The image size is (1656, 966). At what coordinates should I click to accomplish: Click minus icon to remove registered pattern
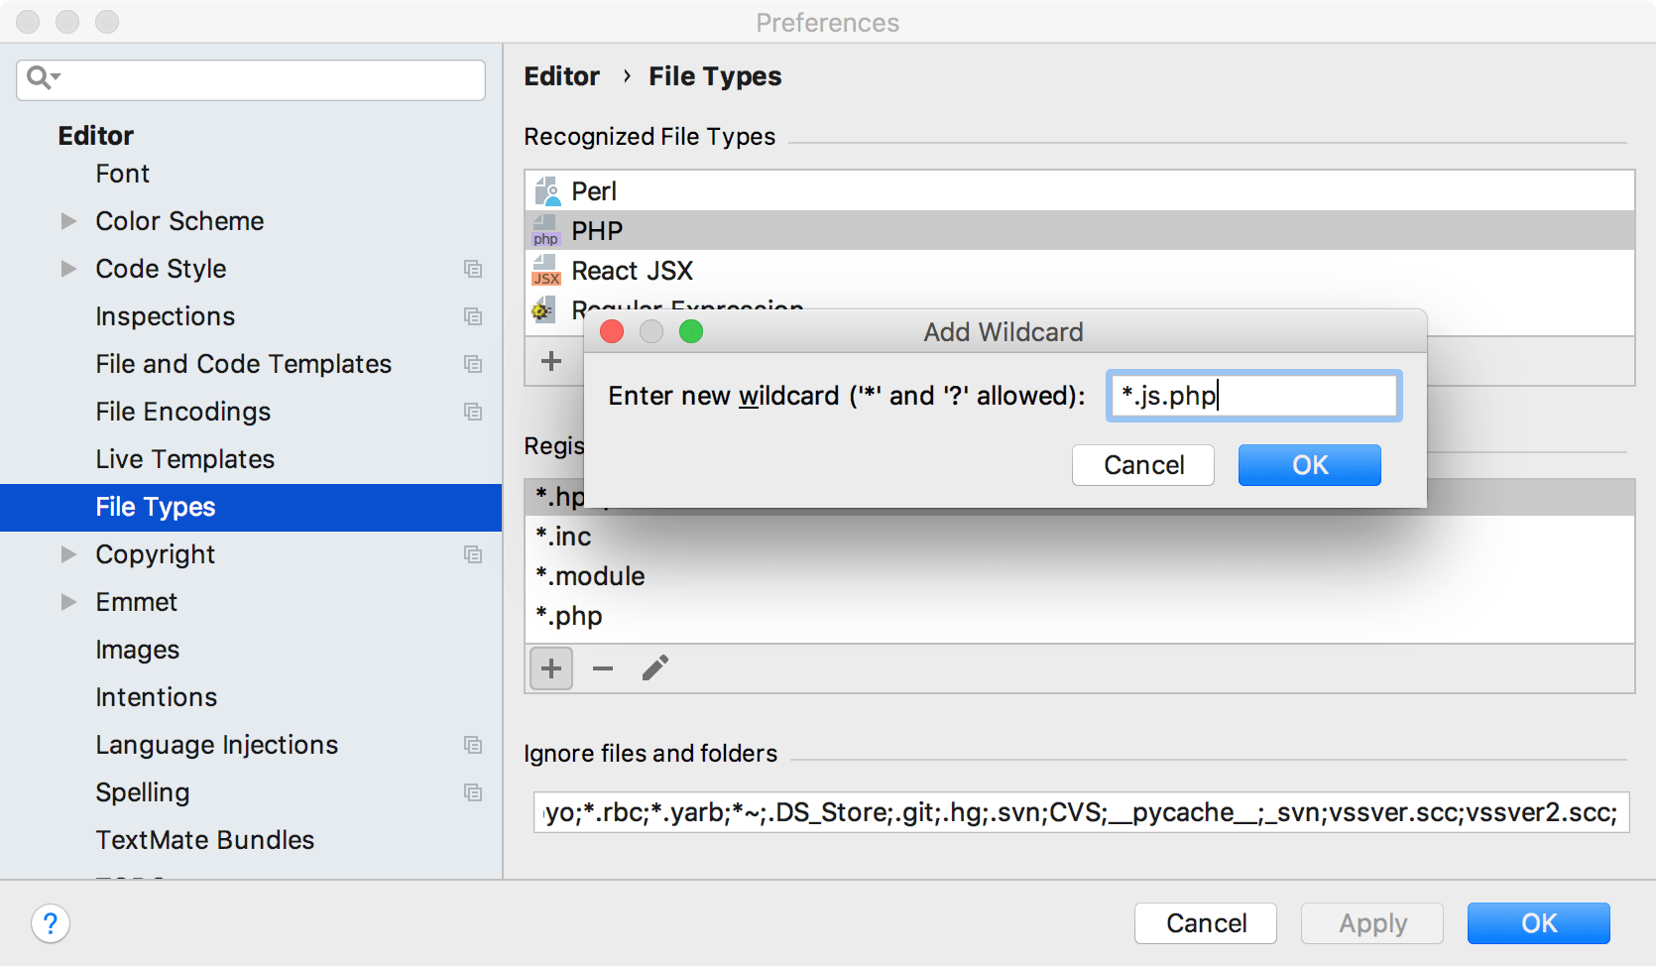tap(602, 667)
